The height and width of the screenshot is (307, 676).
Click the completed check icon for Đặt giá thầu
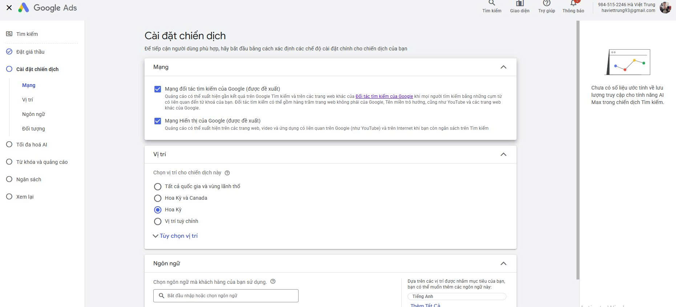(x=9, y=51)
